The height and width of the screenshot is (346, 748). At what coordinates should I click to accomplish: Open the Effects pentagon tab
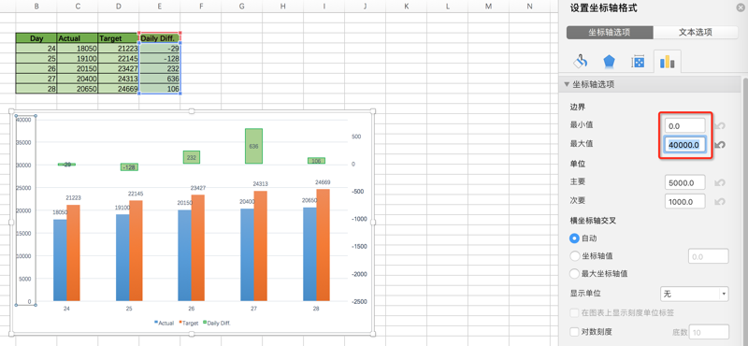(x=610, y=61)
